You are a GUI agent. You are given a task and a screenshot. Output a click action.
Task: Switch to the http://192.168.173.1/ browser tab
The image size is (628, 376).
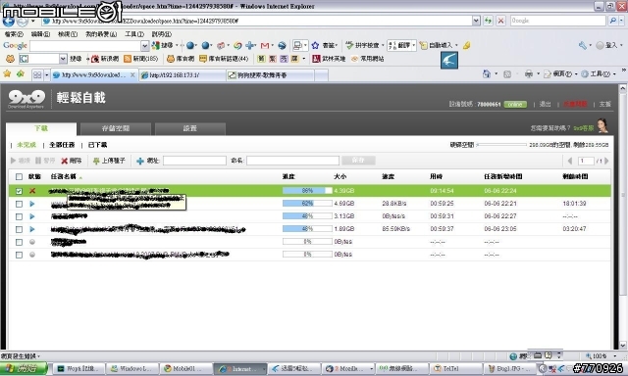tap(183, 75)
